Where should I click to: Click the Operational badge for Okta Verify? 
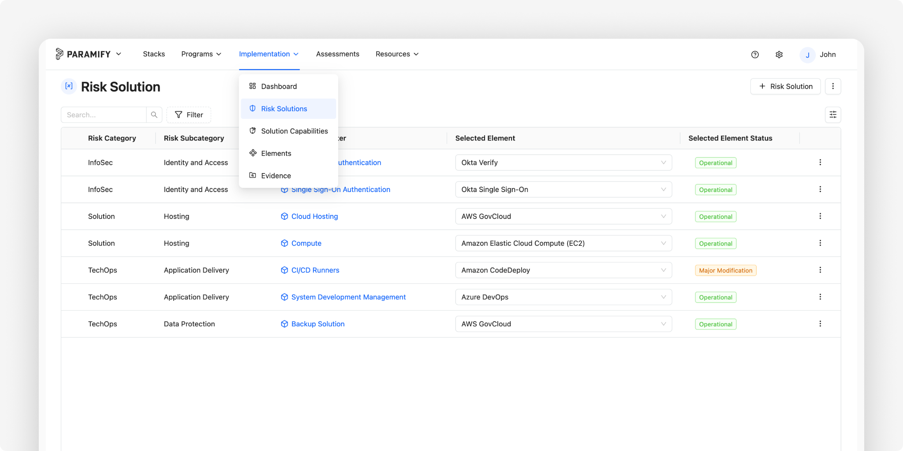coord(716,163)
